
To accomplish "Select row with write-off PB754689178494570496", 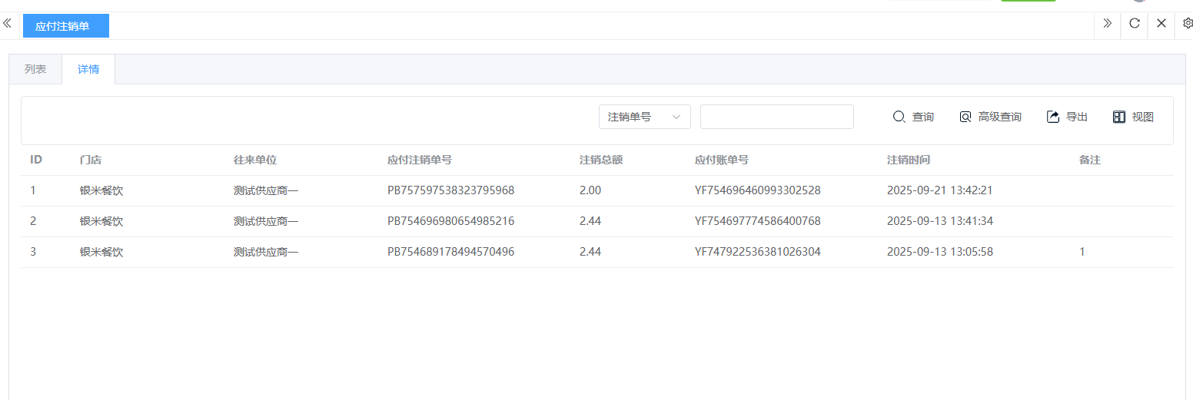I will coord(450,252).
